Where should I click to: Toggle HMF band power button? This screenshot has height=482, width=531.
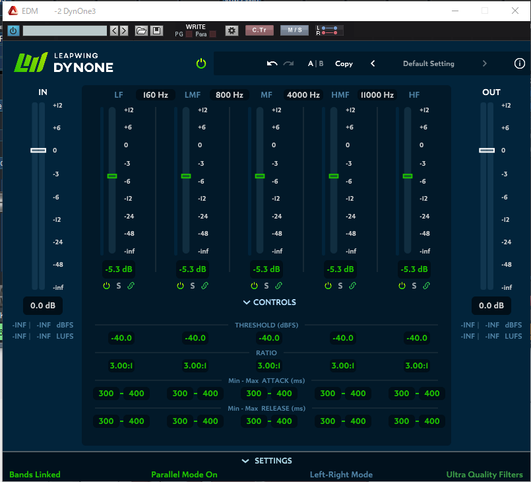coord(328,286)
